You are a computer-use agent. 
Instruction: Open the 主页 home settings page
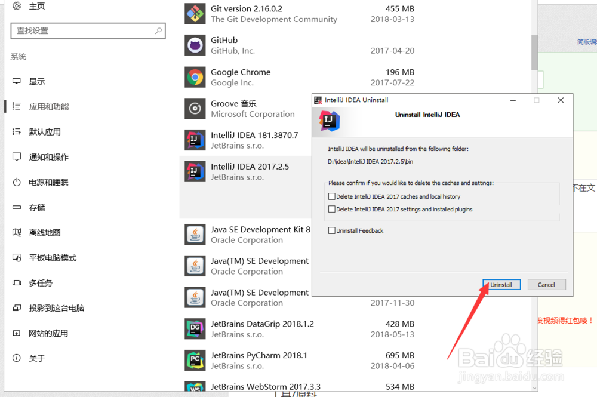37,6
